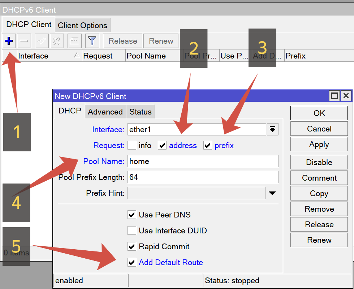This screenshot has height=289, width=354.
Task: Toggle the prefix request checkbox
Action: click(208, 145)
